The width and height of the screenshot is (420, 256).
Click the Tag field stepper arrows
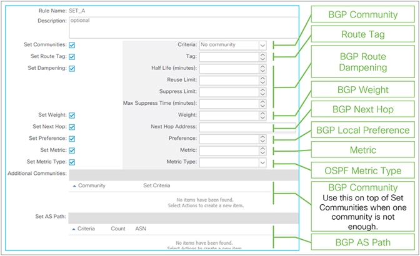click(x=262, y=57)
